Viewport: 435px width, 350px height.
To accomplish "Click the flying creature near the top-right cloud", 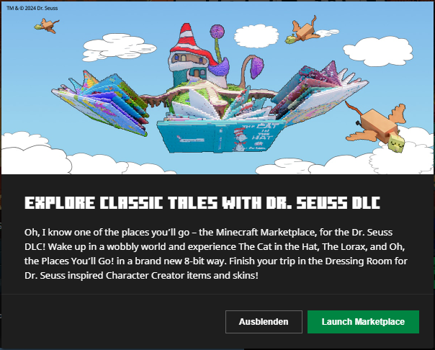I will click(x=302, y=31).
